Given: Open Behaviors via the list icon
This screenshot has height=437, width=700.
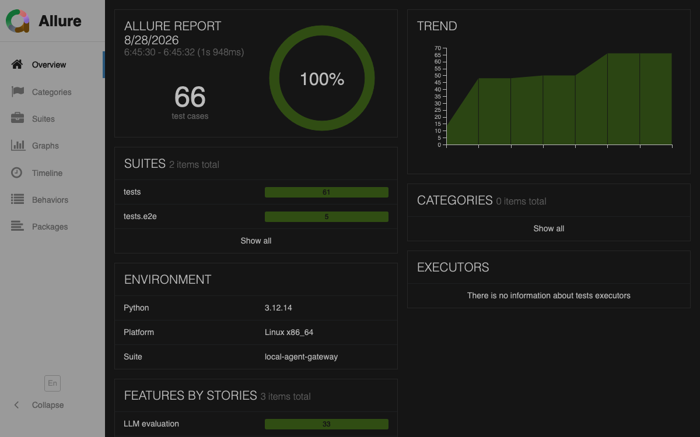Looking at the screenshot, I should (17, 199).
